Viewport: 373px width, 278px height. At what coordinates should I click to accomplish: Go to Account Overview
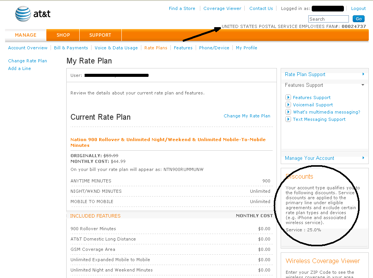(x=28, y=48)
